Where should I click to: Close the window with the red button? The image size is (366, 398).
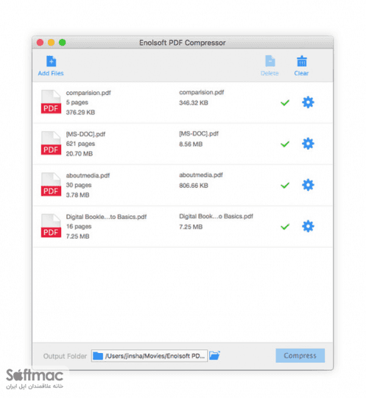tap(40, 43)
